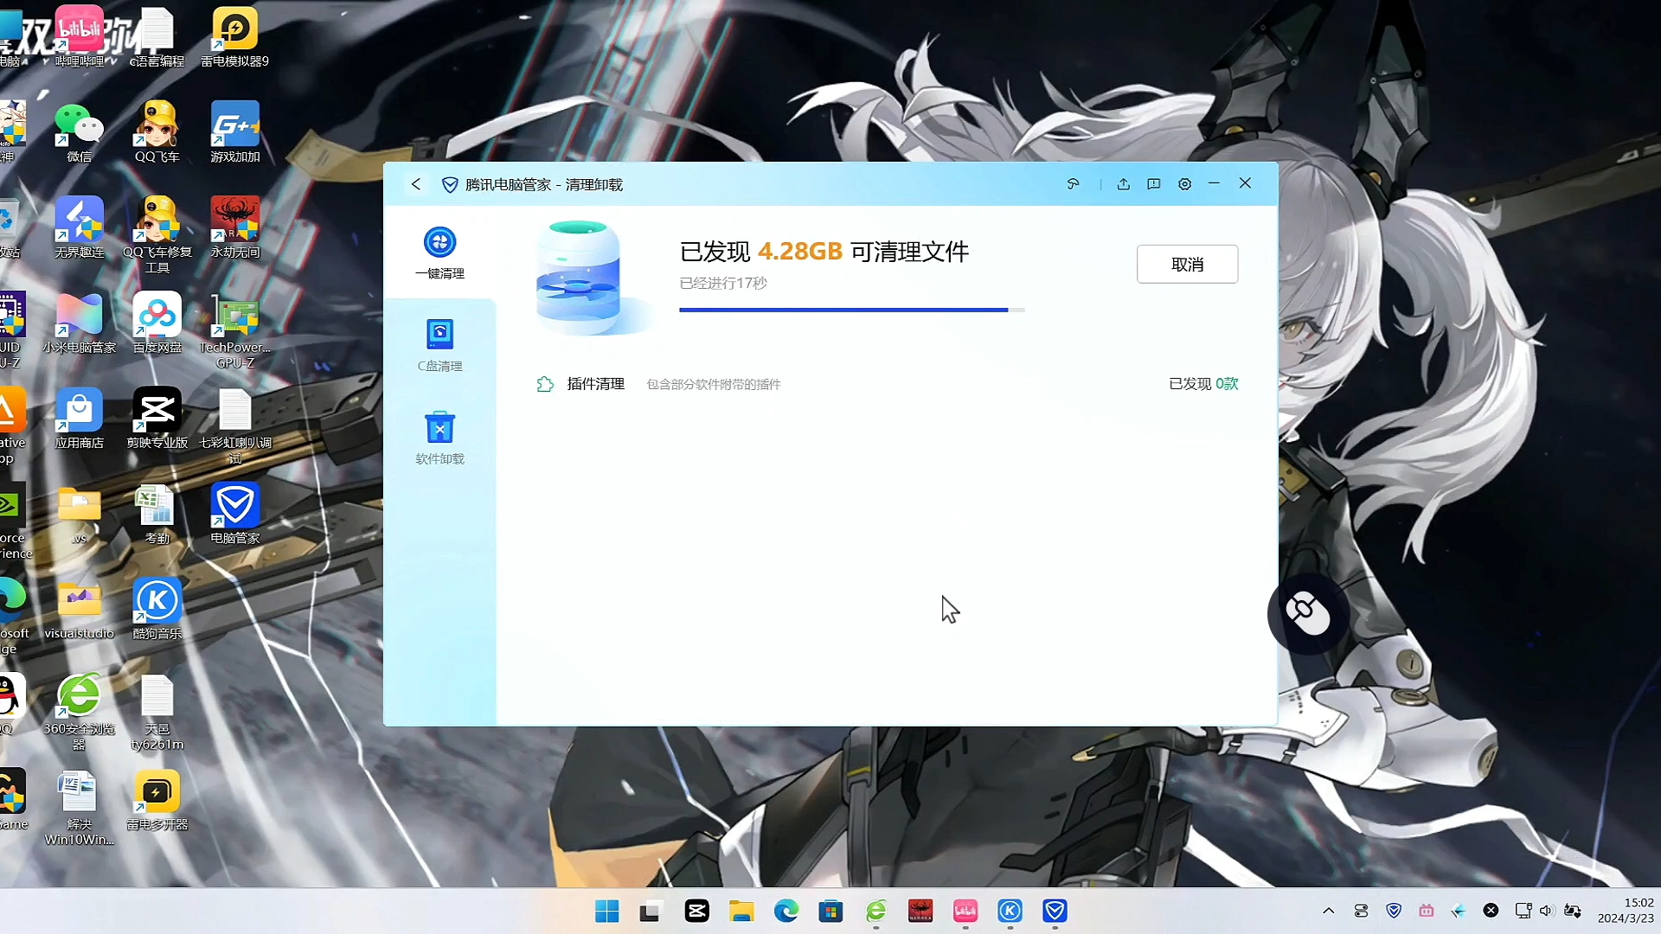Open File Explorer from taskbar
Viewport: 1661px width, 934px height.
(x=741, y=911)
